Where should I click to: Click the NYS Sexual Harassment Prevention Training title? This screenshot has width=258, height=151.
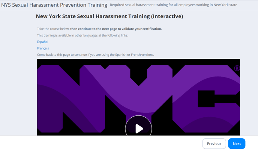point(54,5)
